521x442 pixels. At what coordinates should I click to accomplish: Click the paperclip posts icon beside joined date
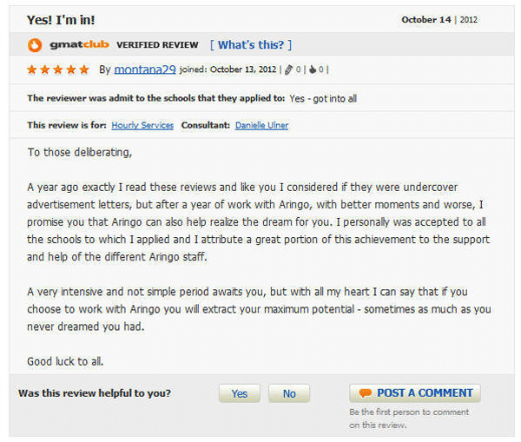pyautogui.click(x=288, y=69)
